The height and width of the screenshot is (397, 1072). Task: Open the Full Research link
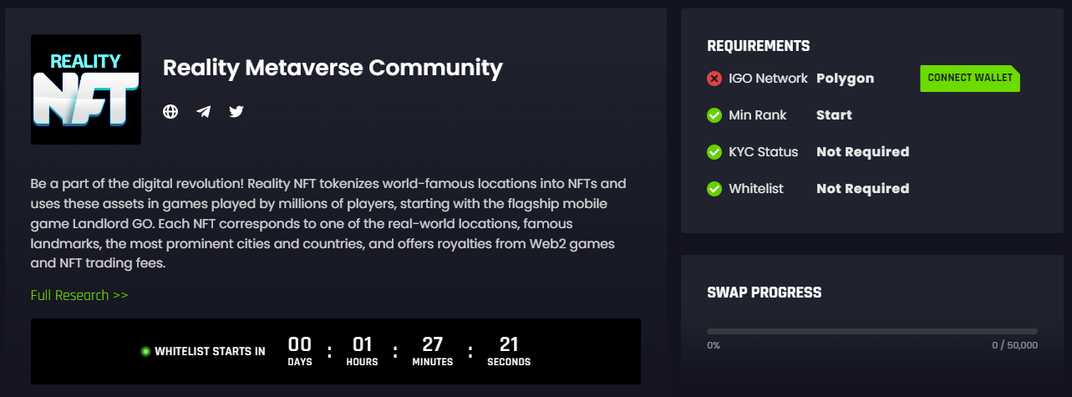79,295
